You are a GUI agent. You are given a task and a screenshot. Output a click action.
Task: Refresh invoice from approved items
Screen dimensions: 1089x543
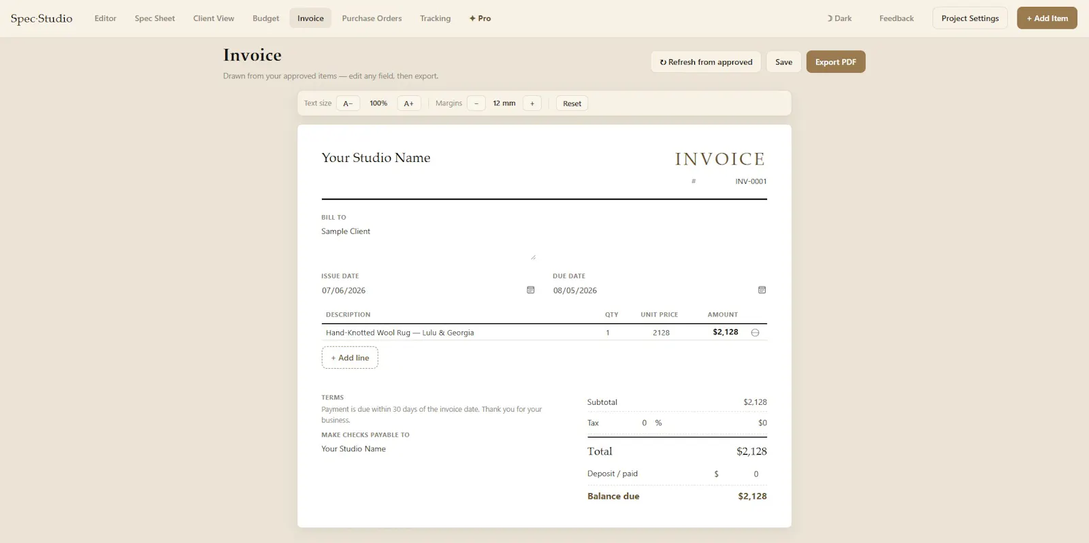point(706,62)
